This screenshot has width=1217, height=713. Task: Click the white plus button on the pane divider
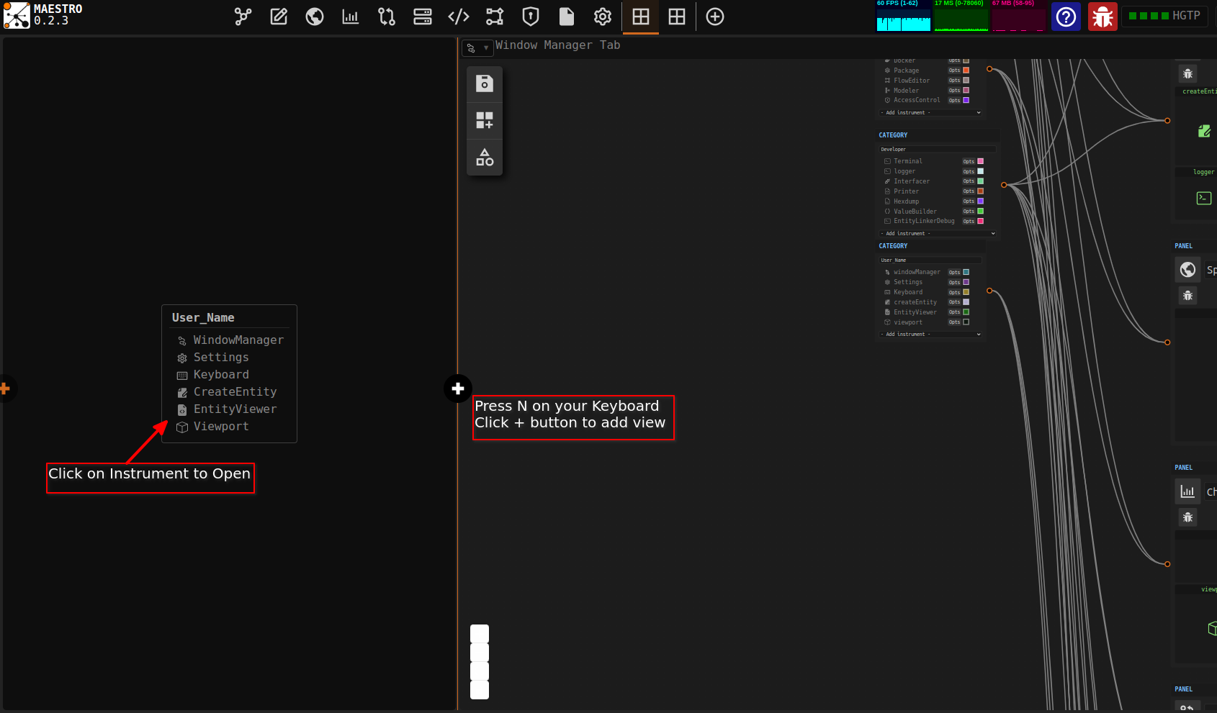tap(458, 389)
